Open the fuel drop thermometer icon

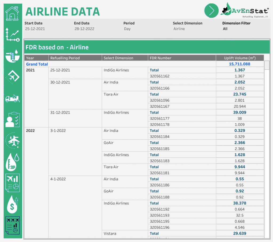[13, 162]
